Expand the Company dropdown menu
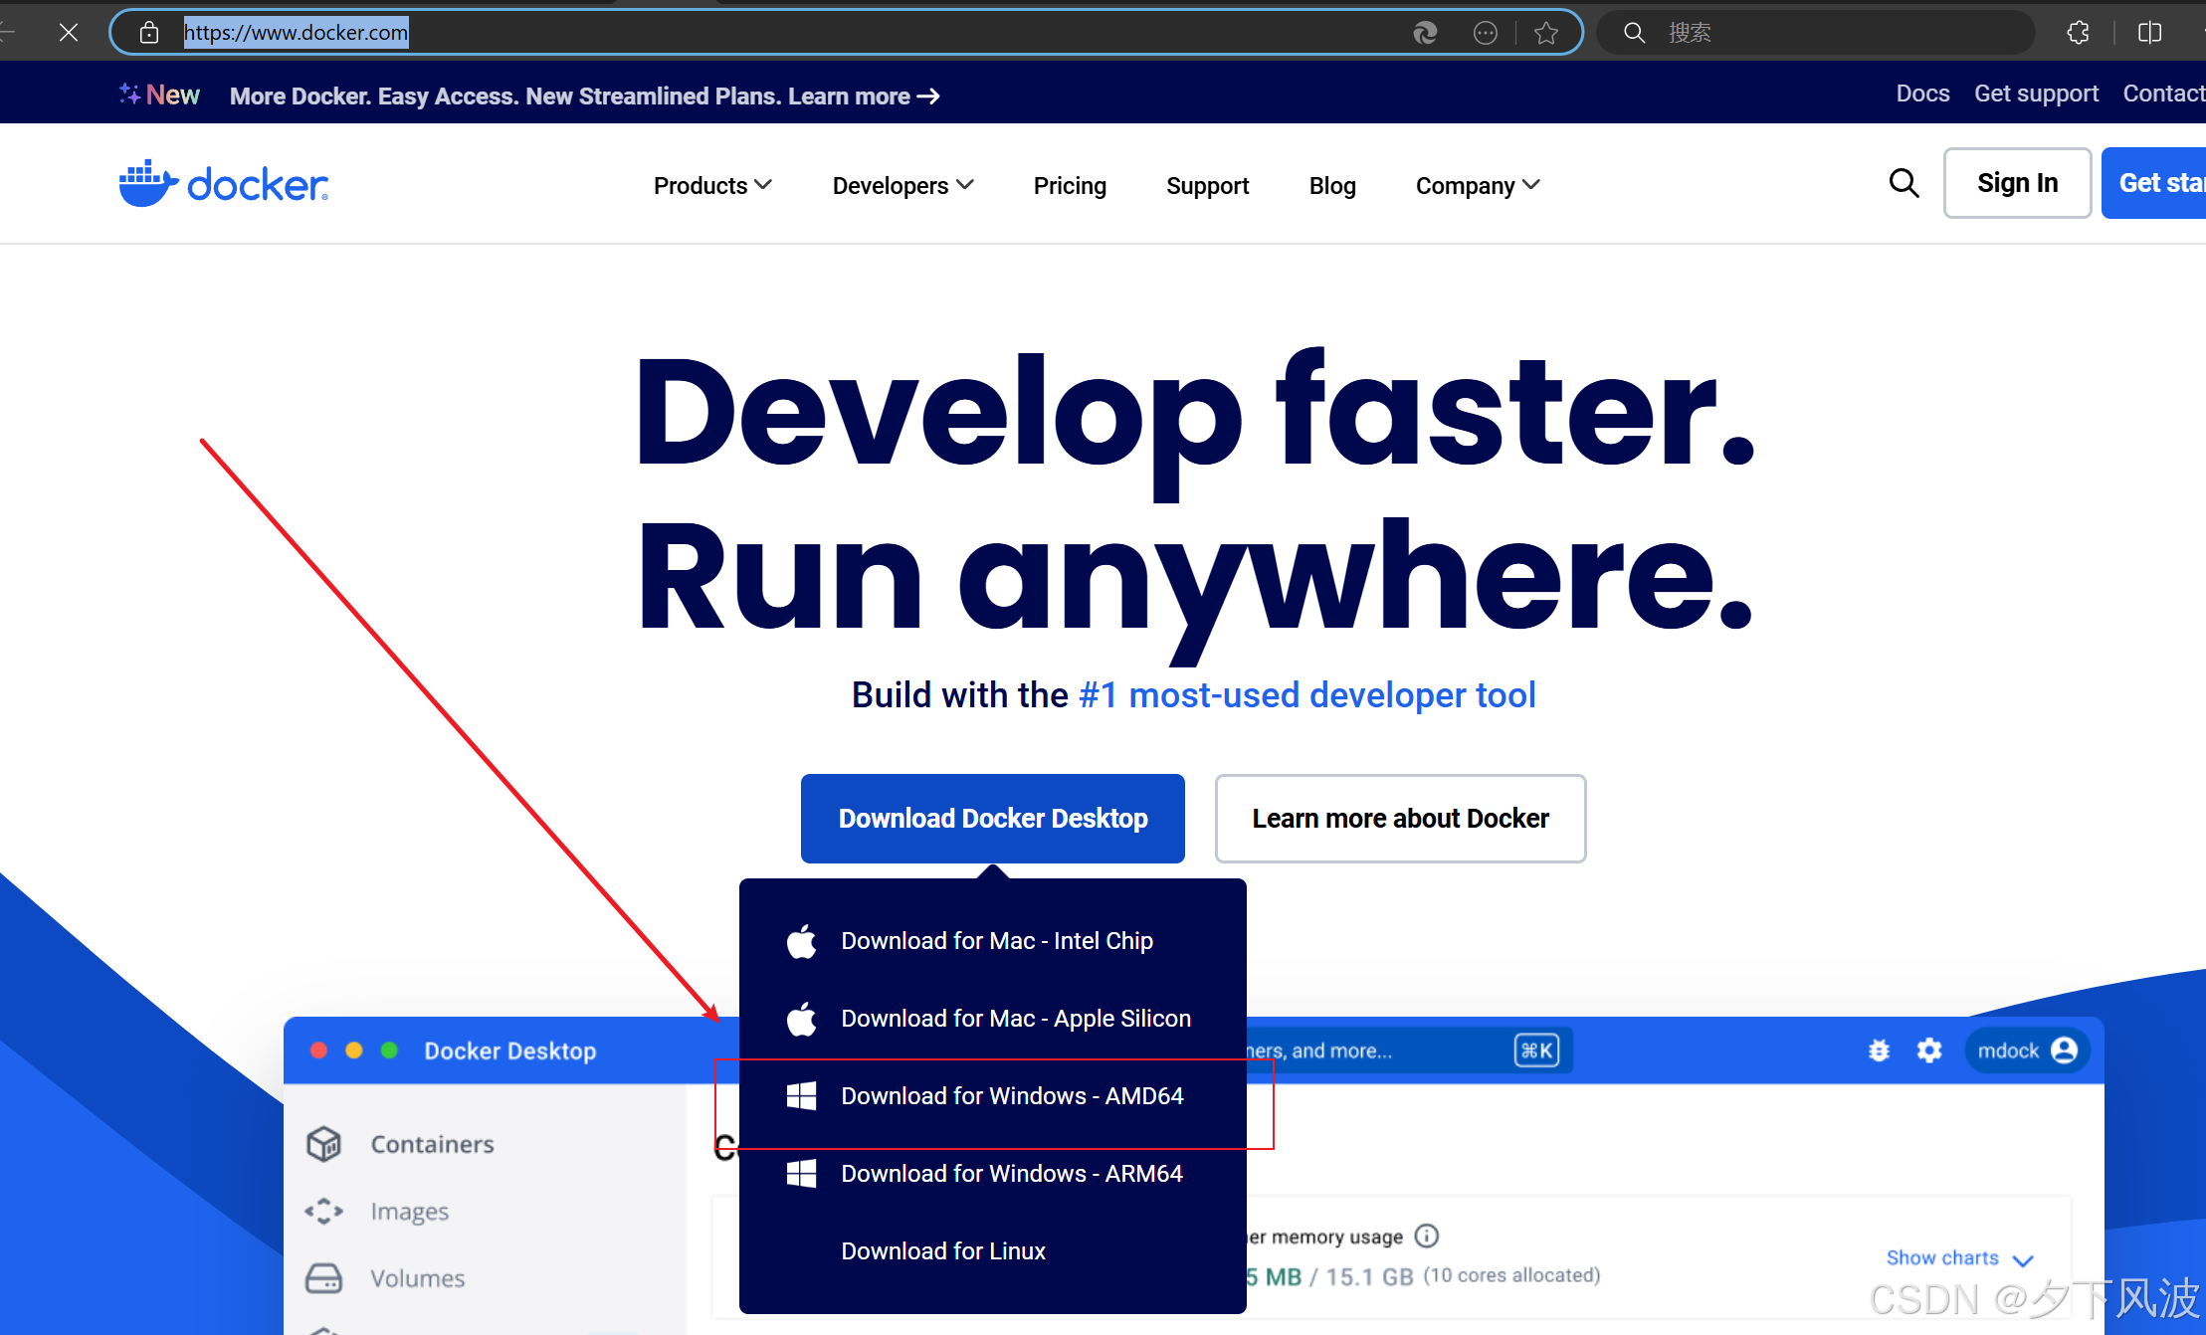Screen dimensions: 2206x1335 tap(1478, 185)
